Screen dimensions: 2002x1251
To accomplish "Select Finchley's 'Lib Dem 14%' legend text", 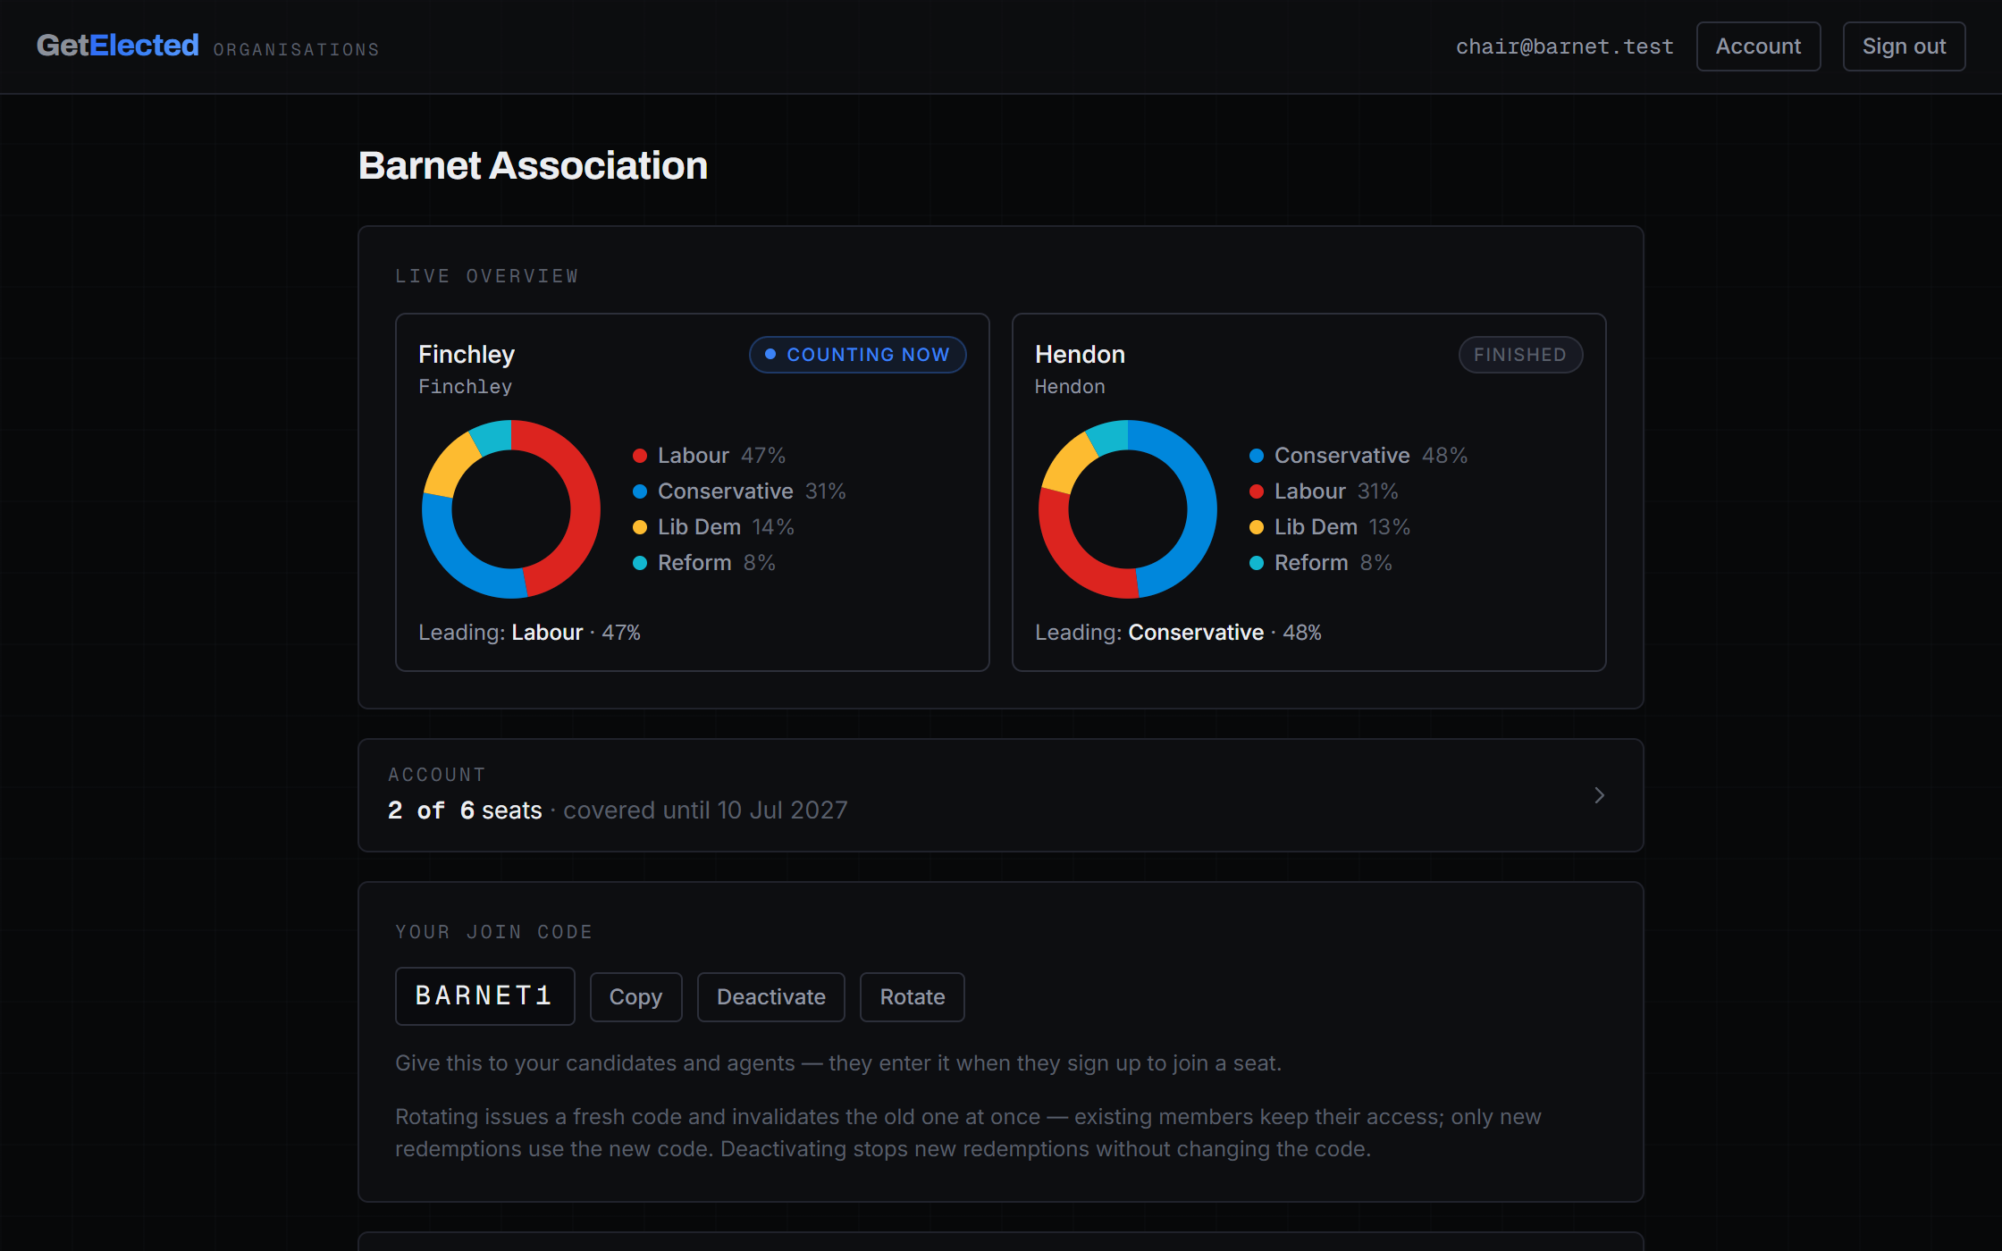I will (x=726, y=527).
